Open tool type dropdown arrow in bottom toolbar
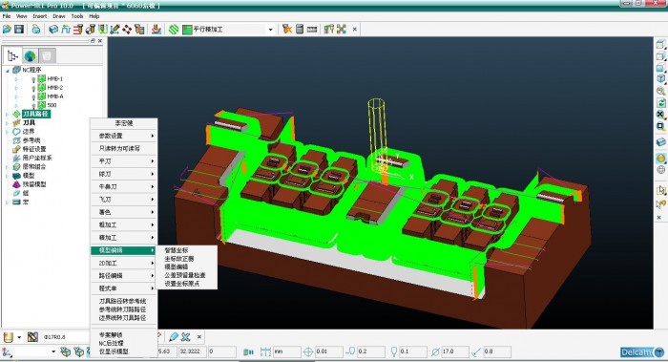 tap(19, 337)
